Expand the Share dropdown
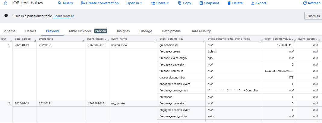Image resolution: width=322 pixels, height=123 pixels. tap(160, 3)
